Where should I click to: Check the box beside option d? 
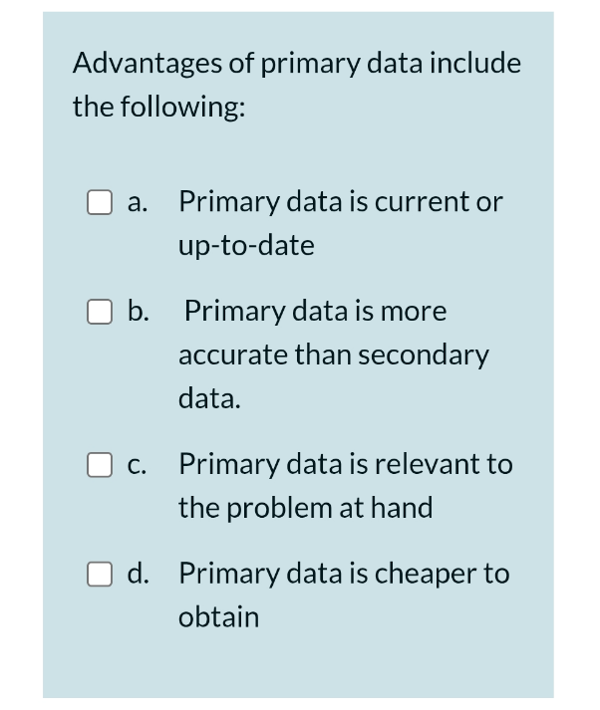tap(100, 575)
